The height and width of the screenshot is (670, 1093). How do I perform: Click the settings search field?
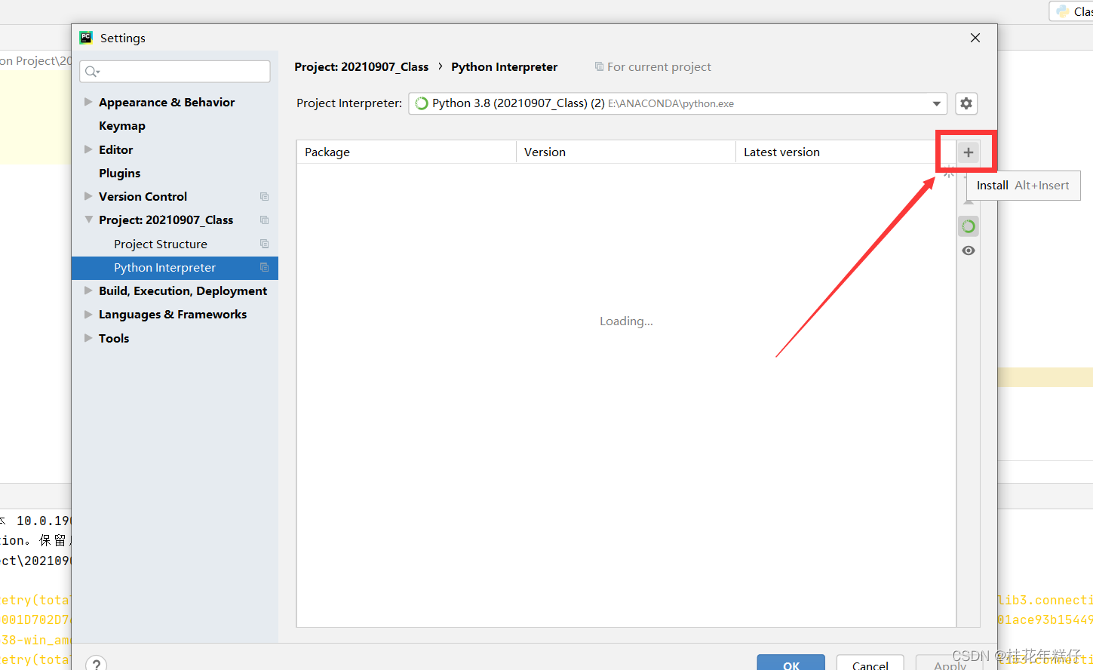(175, 72)
